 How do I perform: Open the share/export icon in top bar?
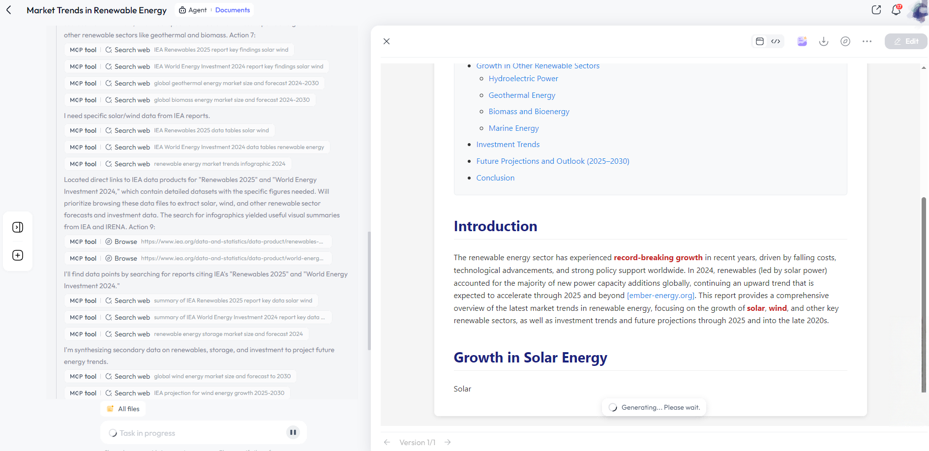point(876,10)
